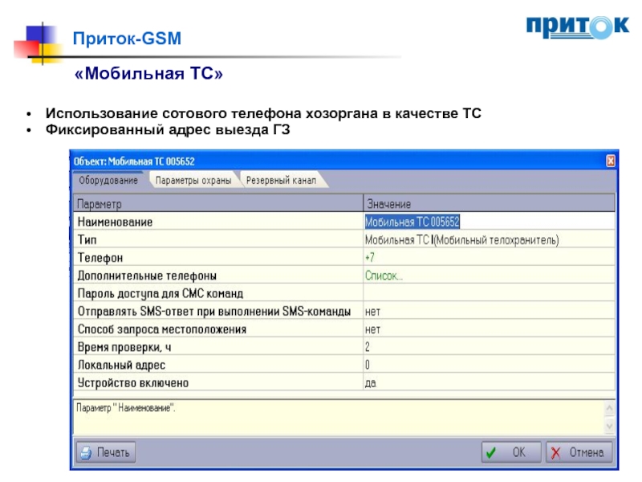
Task: Click description pane scrollbar up arrow
Action: point(609,408)
